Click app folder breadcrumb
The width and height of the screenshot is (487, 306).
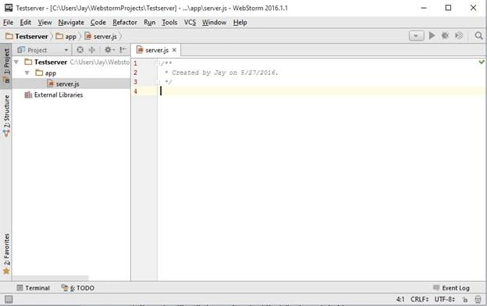point(66,37)
